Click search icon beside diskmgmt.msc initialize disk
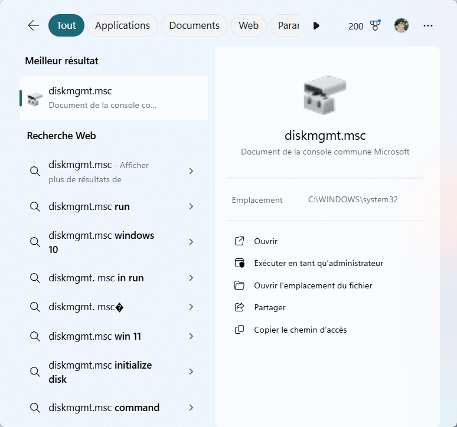Viewport: 457px width, 427px height. 35,372
